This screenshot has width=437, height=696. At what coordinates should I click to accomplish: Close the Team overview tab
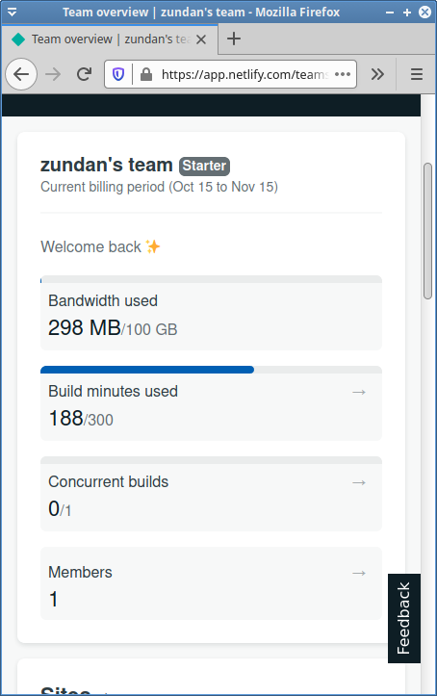[x=201, y=39]
